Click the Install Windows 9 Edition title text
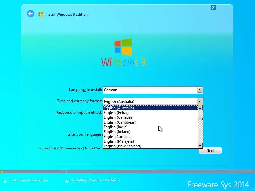This screenshot has height=191, width=255. coord(67,14)
